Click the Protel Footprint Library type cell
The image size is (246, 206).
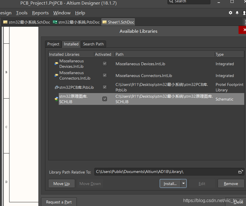pyautogui.click(x=229, y=87)
